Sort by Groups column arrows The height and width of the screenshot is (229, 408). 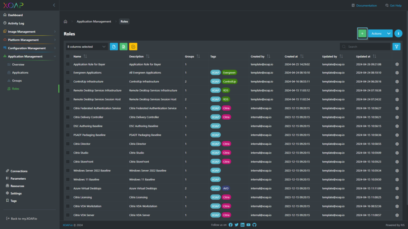[x=198, y=56]
